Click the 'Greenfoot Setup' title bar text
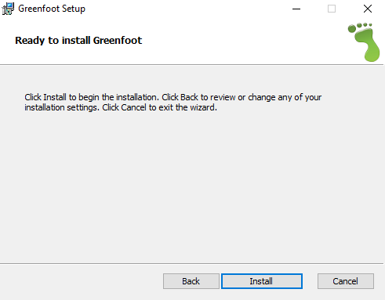The width and height of the screenshot is (385, 300). (52, 9)
